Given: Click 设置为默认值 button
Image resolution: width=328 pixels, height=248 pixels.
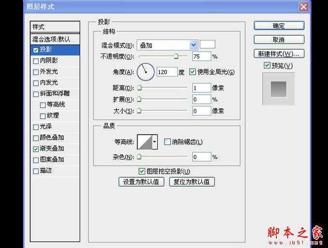Looking at the screenshot, I should (141, 182).
